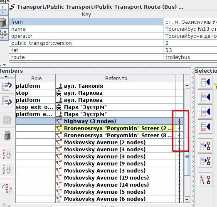Click the add tag plus icon
The image size is (217, 207).
coord(3,10)
